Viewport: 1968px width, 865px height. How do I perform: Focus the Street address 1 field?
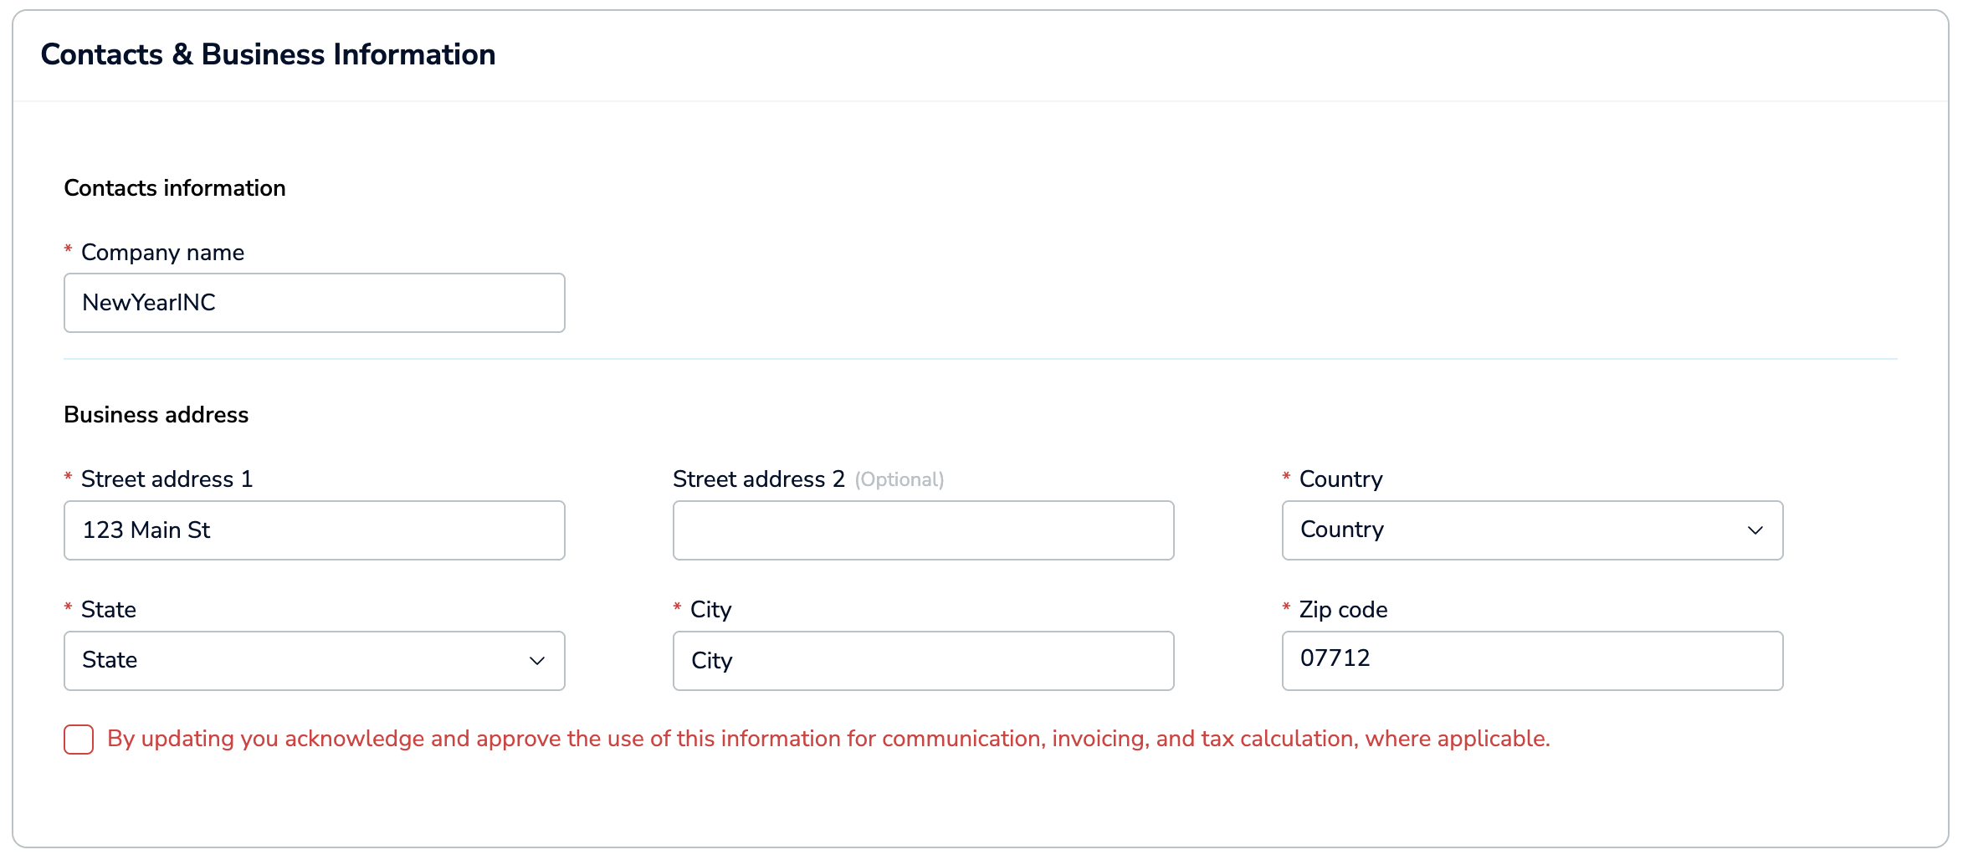click(x=314, y=530)
